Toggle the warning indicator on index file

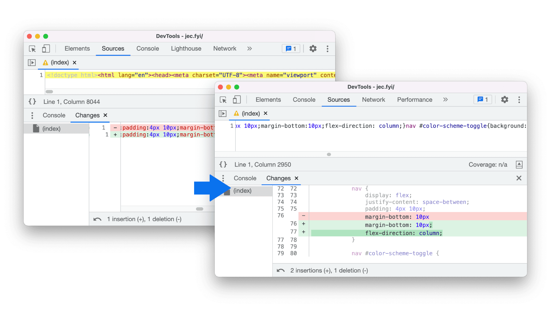point(45,62)
